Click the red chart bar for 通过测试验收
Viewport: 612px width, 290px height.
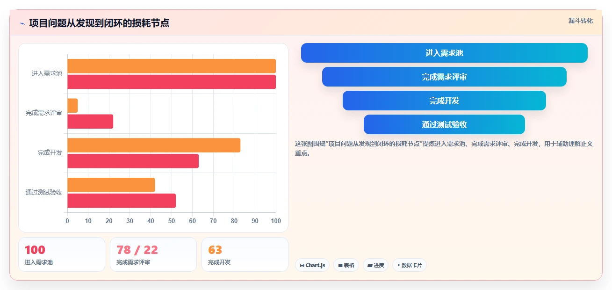tap(122, 201)
